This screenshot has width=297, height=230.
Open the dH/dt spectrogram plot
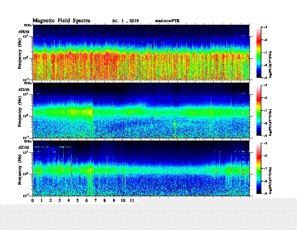(141, 52)
